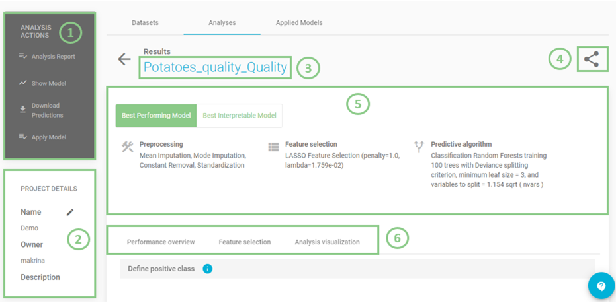Screen dimensions: 616x303
Task: Click the owner value makrina
Action: (31, 261)
